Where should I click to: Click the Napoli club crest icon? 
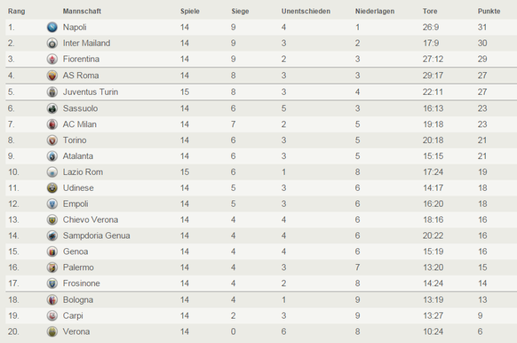[x=52, y=27]
